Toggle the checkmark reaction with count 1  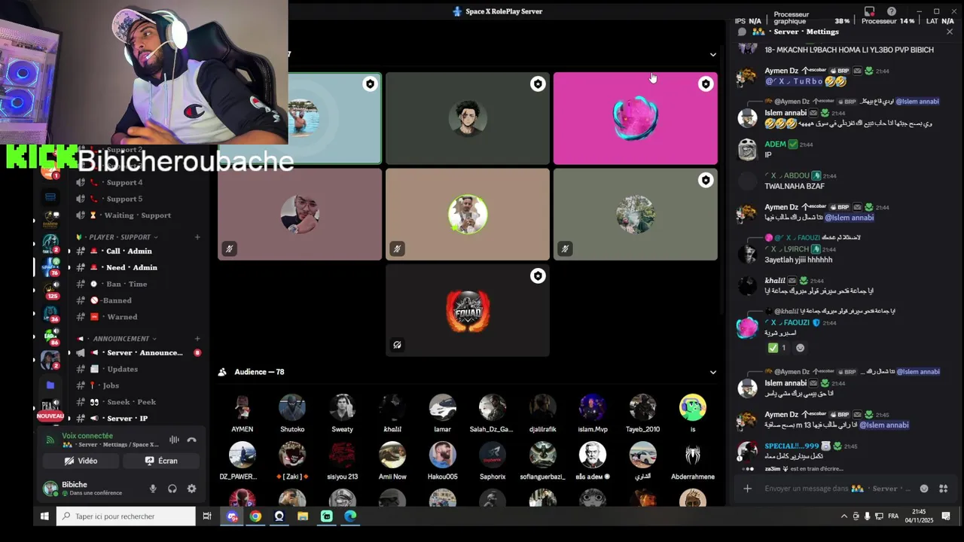click(776, 348)
